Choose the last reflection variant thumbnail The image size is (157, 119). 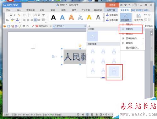click(x=114, y=71)
